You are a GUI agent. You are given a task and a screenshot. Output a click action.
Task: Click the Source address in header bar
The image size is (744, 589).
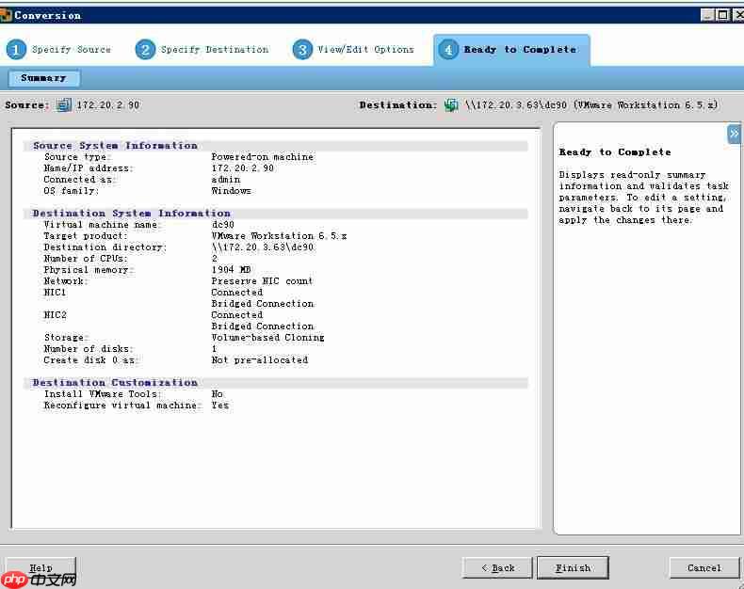(108, 104)
